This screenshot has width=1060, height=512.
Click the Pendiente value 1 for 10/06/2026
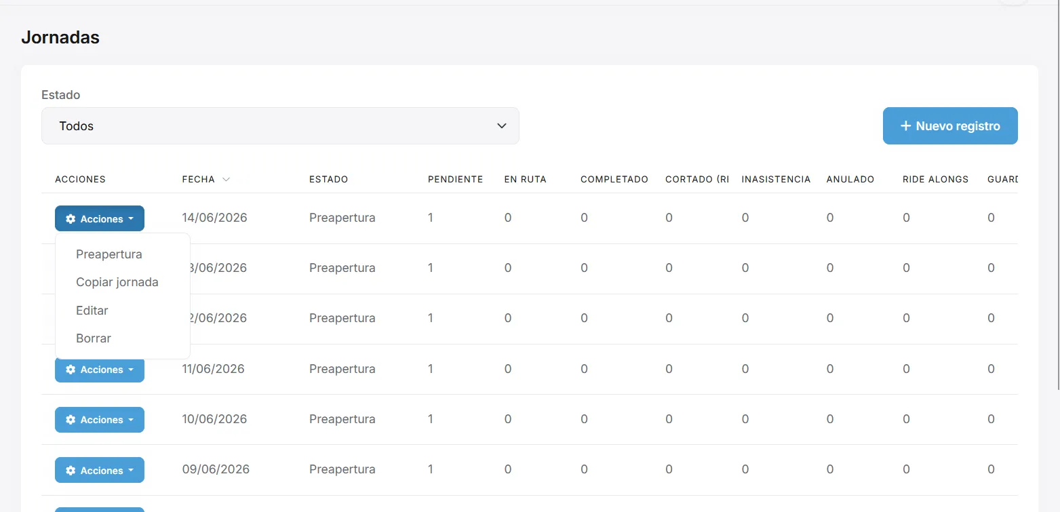[x=431, y=419]
